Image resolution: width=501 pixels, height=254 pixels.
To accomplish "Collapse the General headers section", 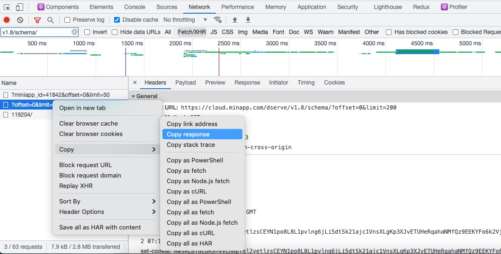I will [x=133, y=96].
